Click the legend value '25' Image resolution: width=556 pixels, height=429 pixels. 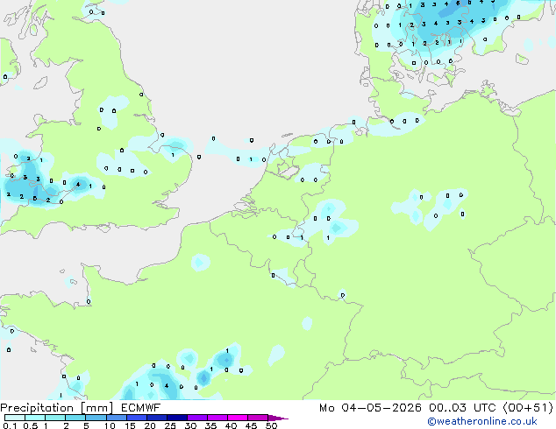tap(170, 425)
